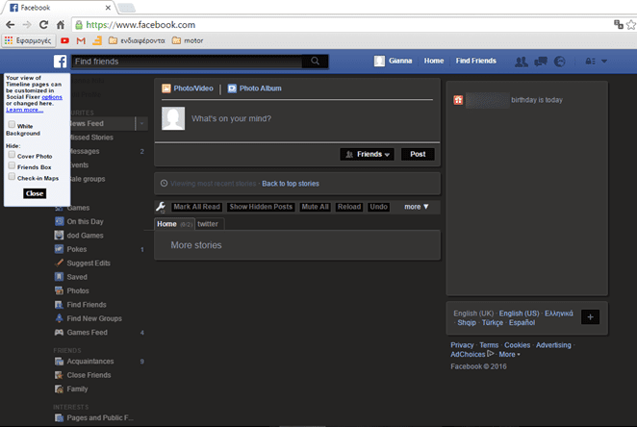Click the Social Fixer wrench icon
Image resolution: width=637 pixels, height=427 pixels.
tap(161, 207)
